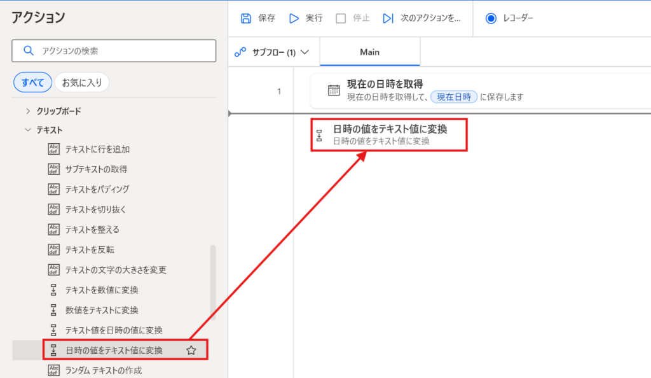Select the レコーダー radio button
This screenshot has height=378, width=651.
(490, 18)
